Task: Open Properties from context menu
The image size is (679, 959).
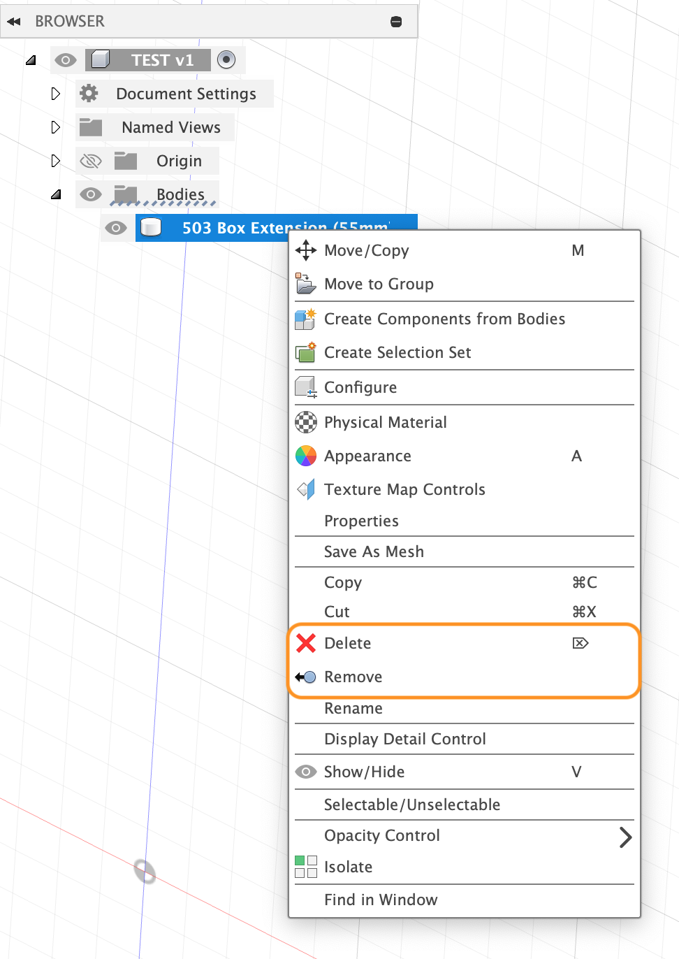Action: (465, 521)
